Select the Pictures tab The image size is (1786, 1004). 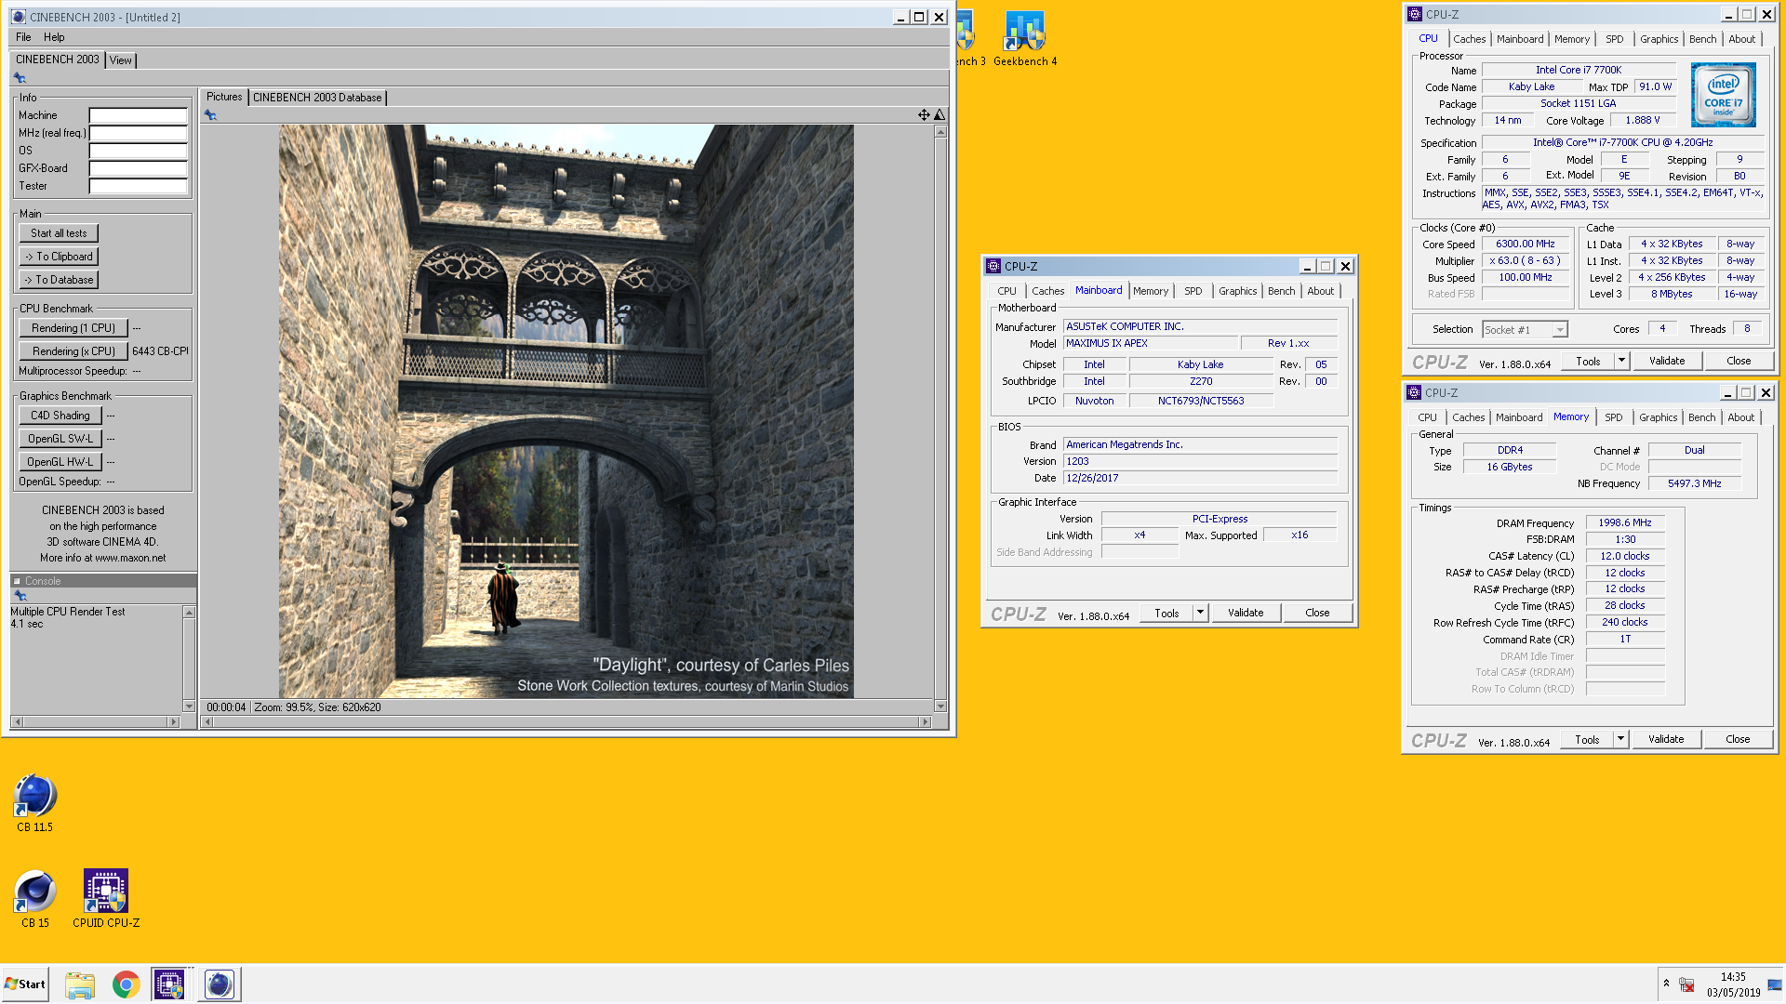[x=223, y=97]
